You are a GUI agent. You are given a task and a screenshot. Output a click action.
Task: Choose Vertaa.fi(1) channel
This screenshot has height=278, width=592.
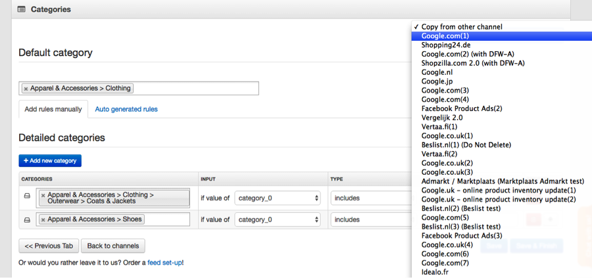(501, 127)
